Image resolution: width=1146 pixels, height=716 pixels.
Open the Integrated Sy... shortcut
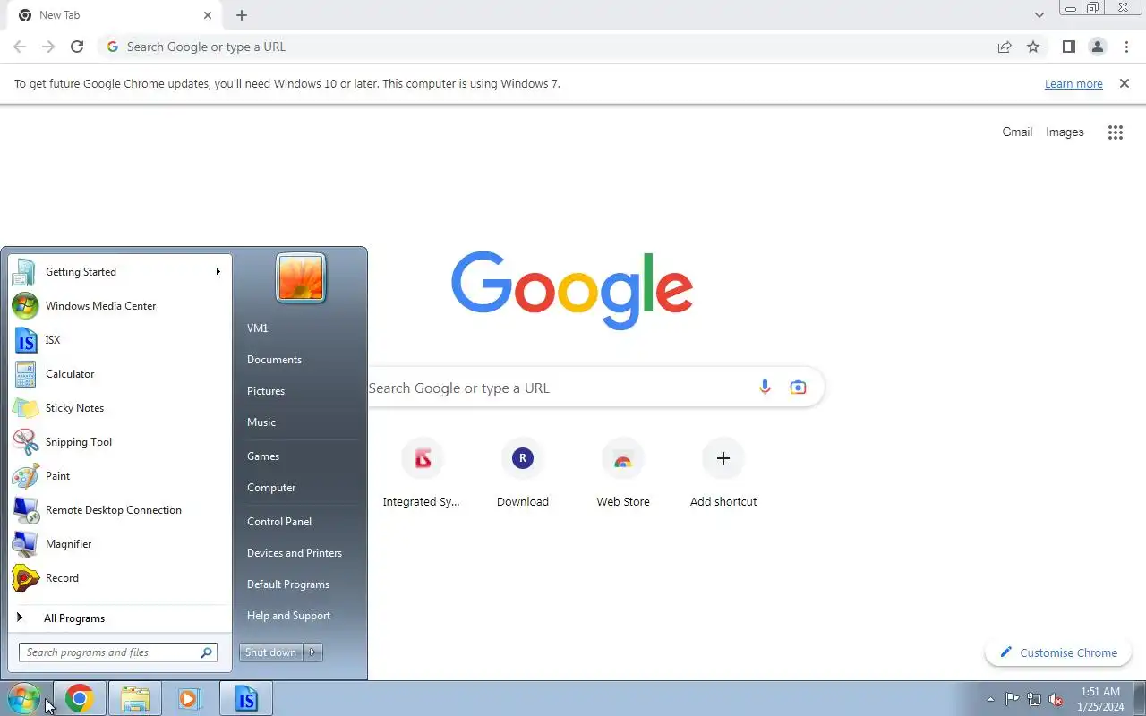tap(422, 474)
